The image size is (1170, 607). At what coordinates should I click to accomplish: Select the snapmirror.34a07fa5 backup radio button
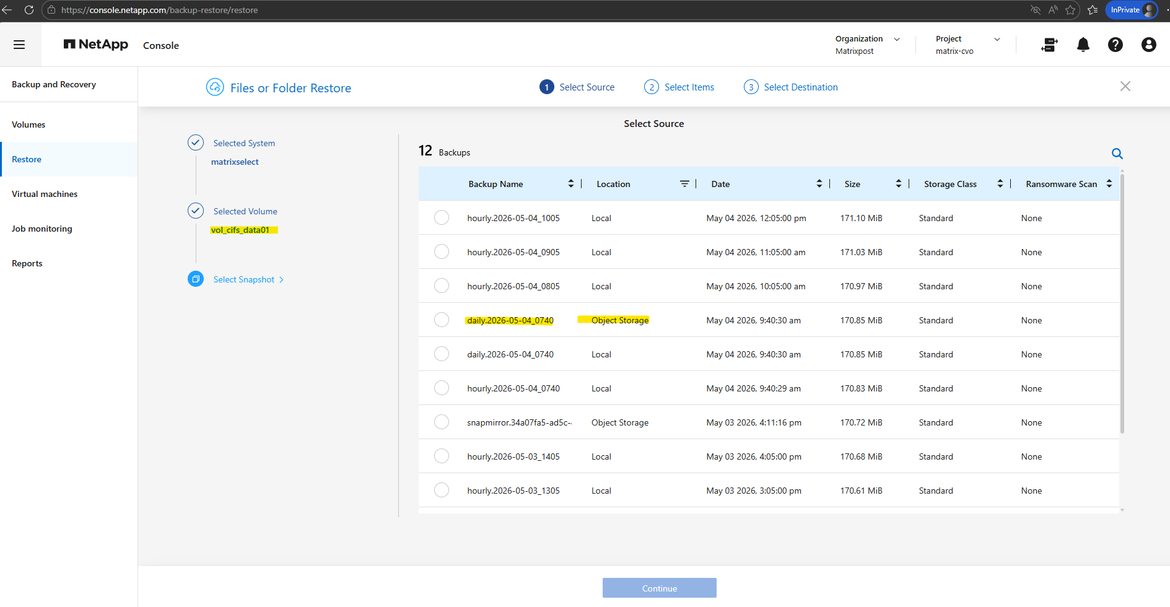click(x=442, y=422)
